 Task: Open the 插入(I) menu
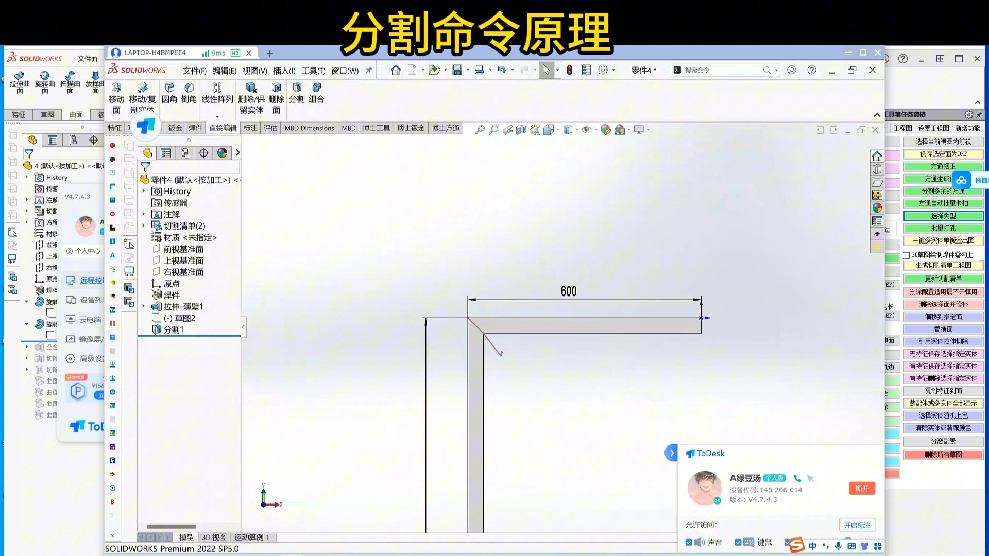284,70
